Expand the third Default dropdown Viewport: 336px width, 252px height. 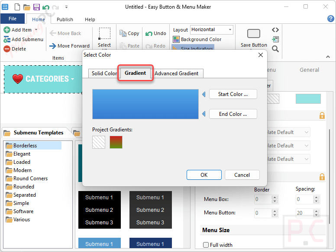307,159
